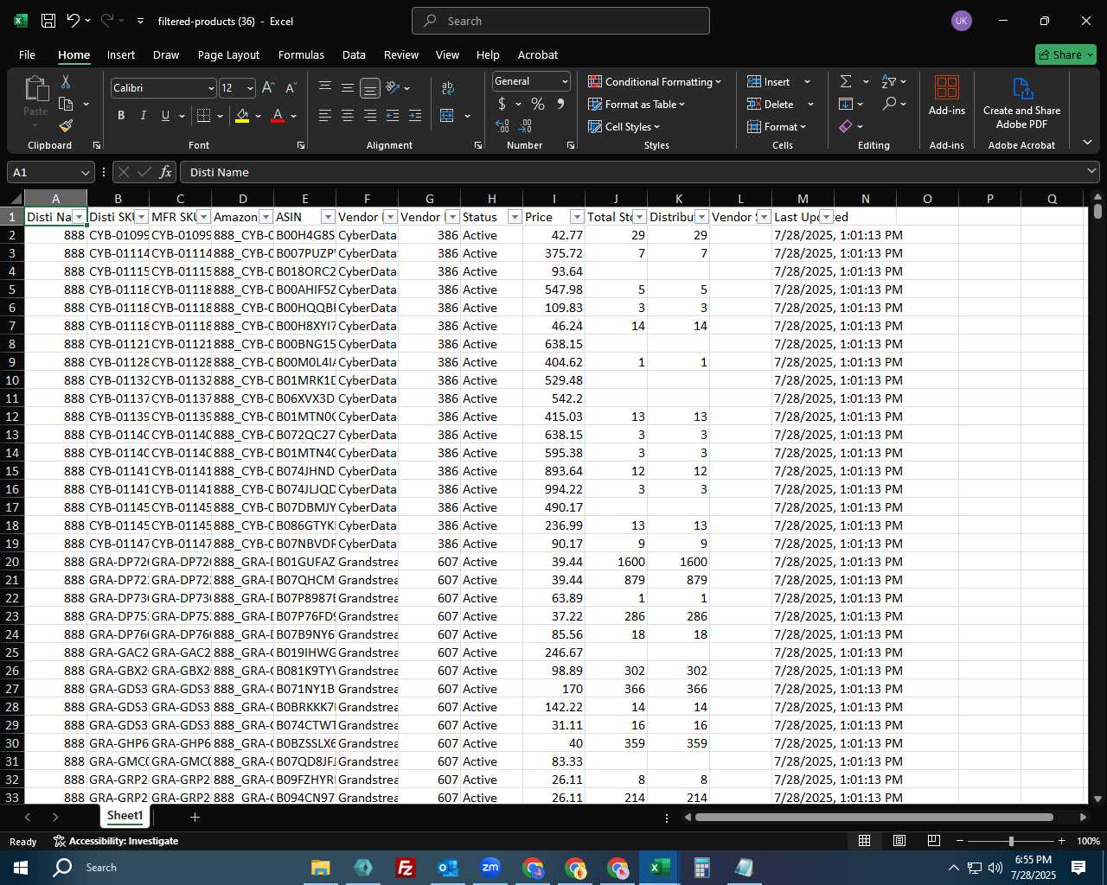Image resolution: width=1107 pixels, height=885 pixels.
Task: Click the yellow Fill Color swatch
Action: pos(242,116)
